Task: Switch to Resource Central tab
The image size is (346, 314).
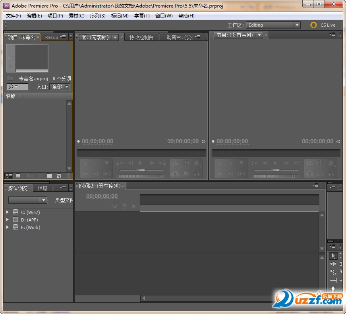Action: [51, 37]
